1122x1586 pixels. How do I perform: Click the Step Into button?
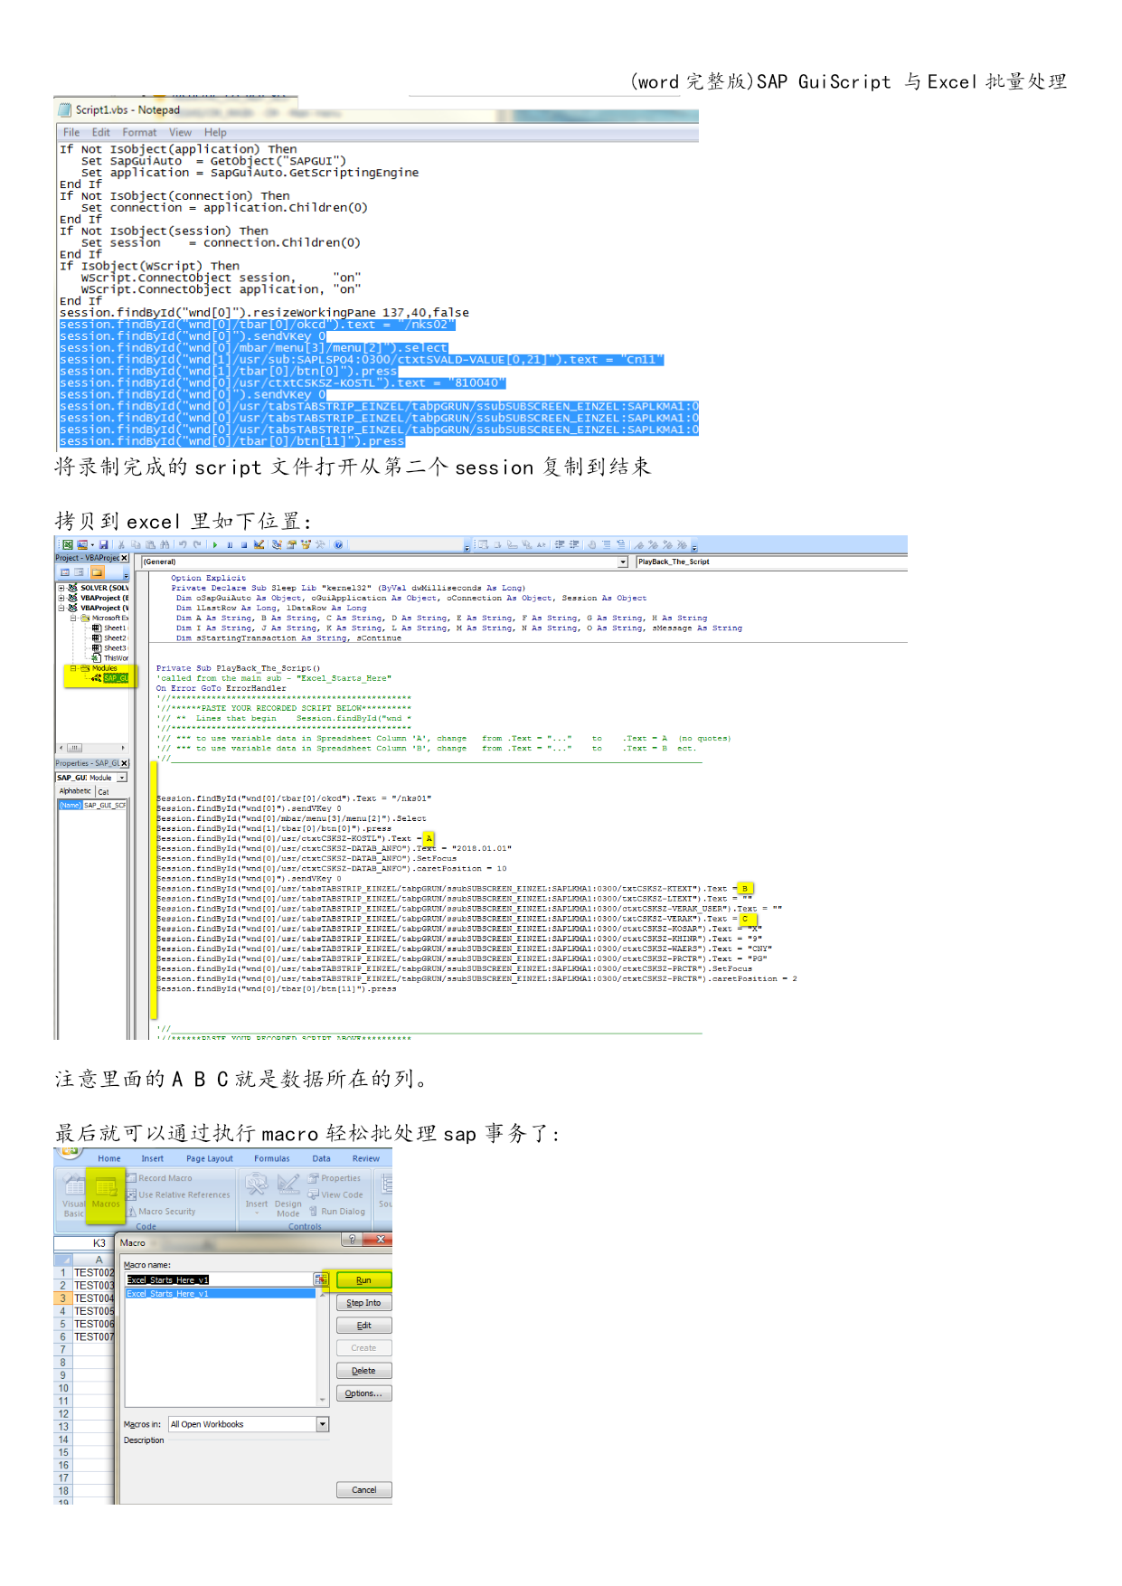click(363, 1303)
